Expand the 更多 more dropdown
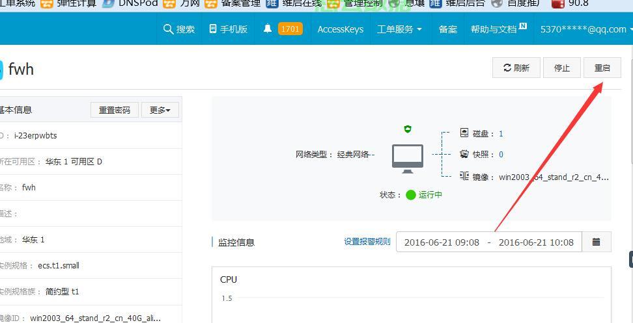Screen dimensions: 633x323 coord(160,110)
